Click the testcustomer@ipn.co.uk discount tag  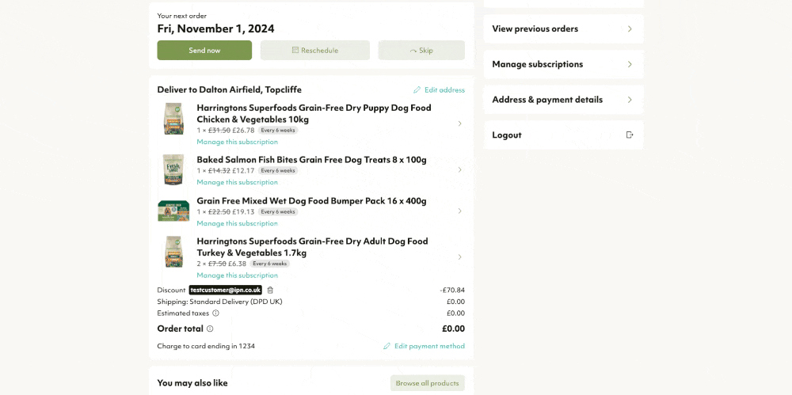[x=225, y=290]
